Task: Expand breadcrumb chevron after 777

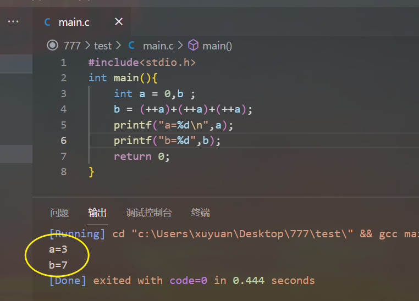Action: [x=87, y=46]
